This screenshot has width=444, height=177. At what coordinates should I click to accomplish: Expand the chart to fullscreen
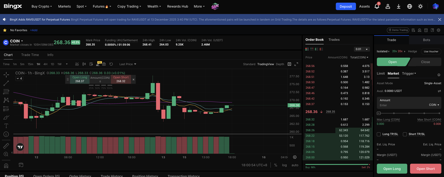pos(296,64)
